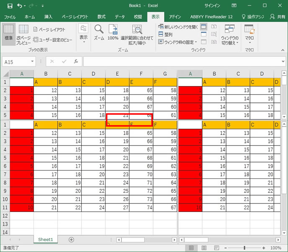Image resolution: width=288 pixels, height=252 pixels.
Task: Switch to Page Layout view in status bar
Action: click(204, 248)
